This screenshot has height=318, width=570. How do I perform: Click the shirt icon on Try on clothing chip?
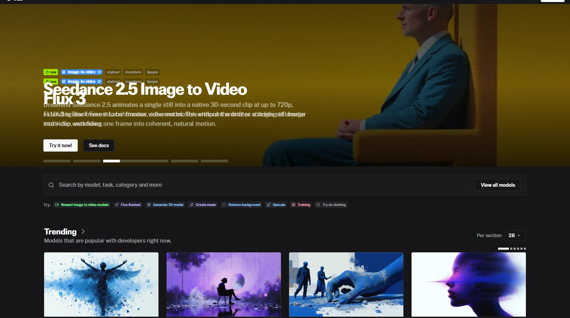(318, 205)
